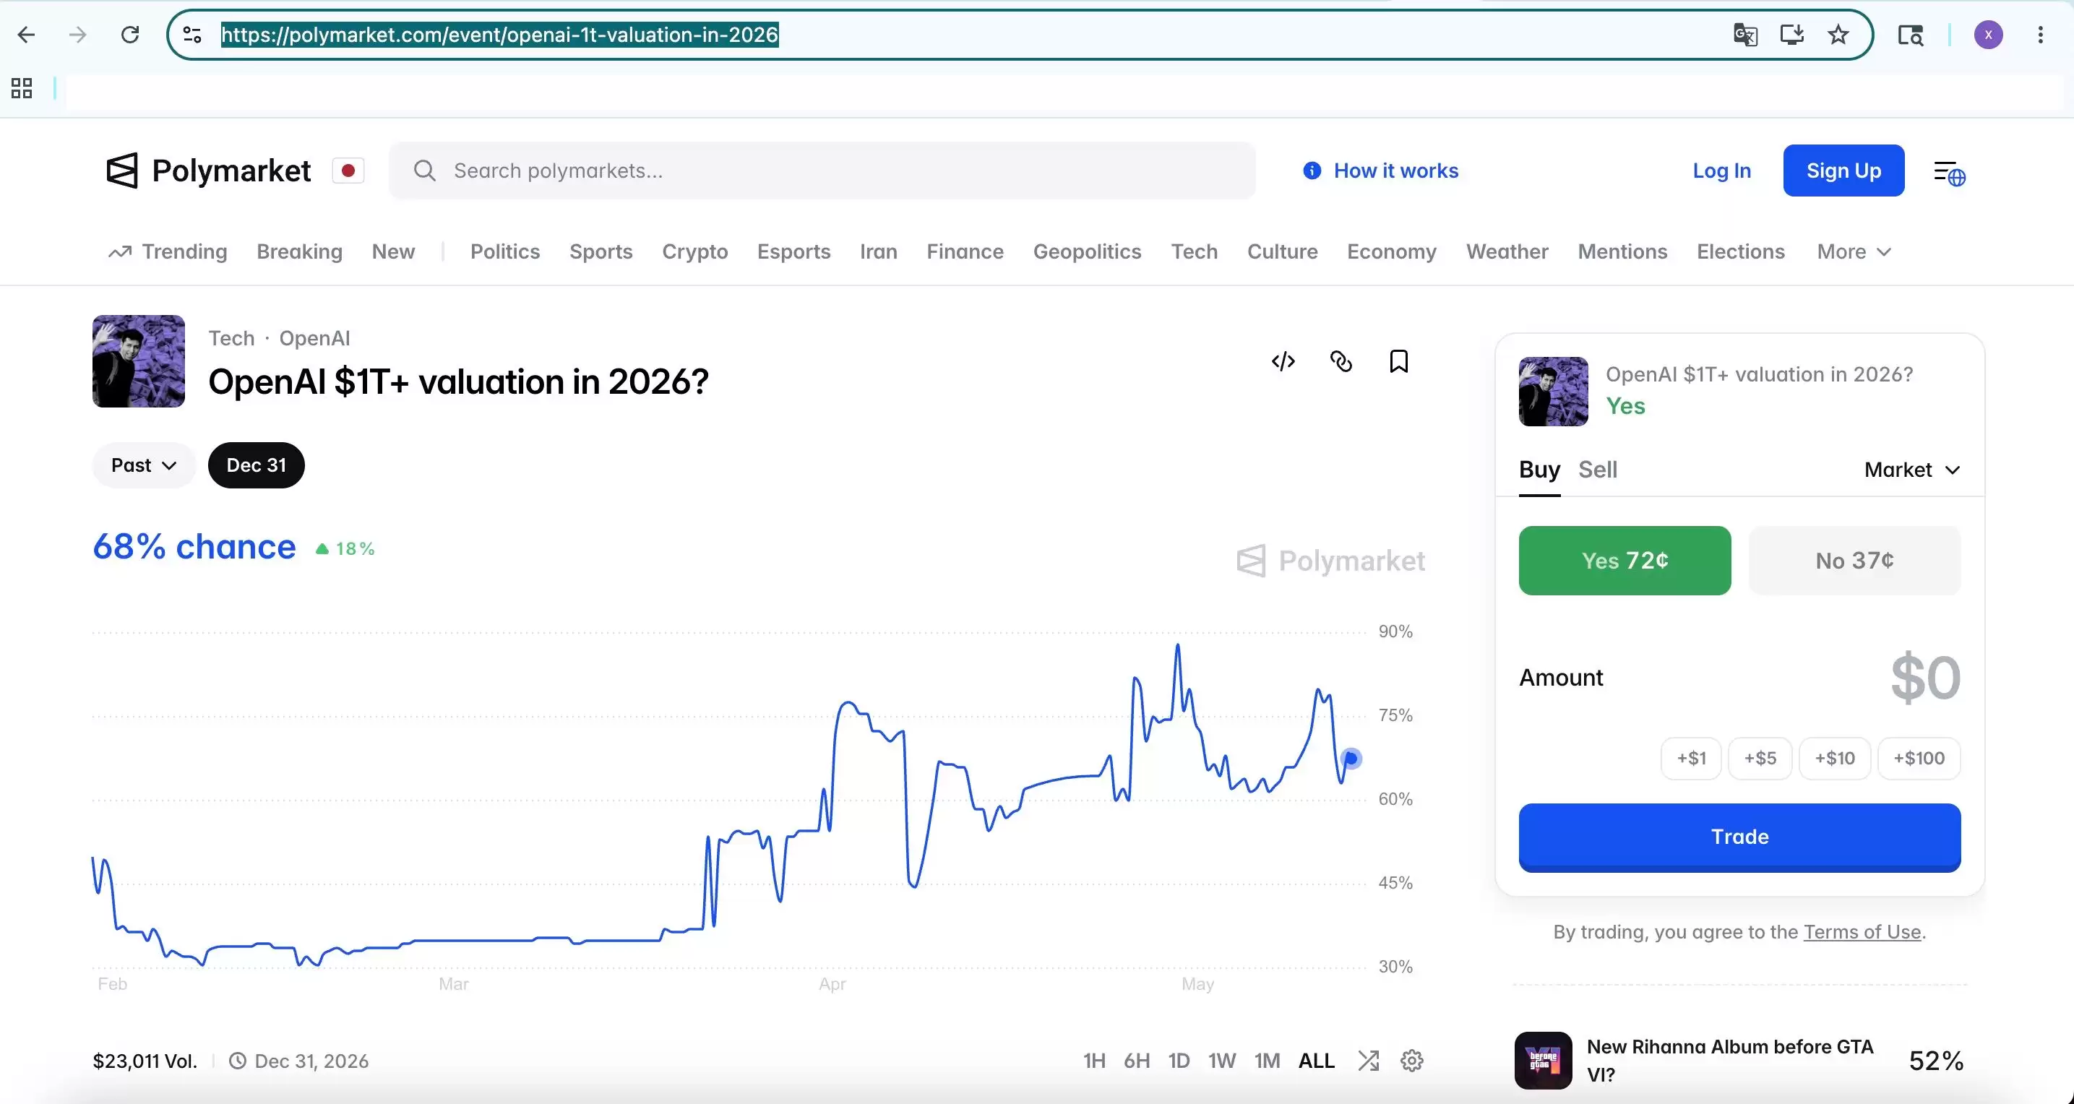
Task: Add +$1 to the amount
Action: (1691, 759)
